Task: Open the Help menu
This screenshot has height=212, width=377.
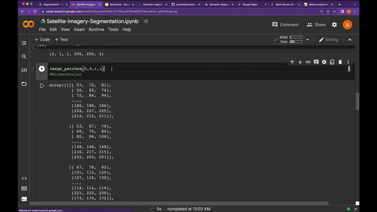Action: 127,29
